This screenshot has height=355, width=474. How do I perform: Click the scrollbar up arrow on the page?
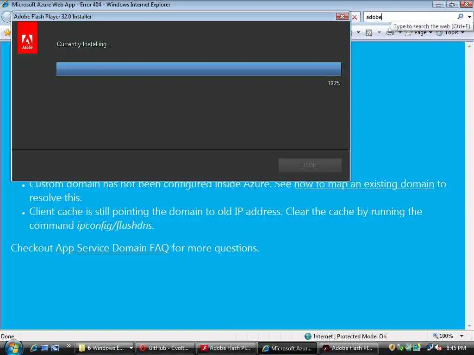tap(469, 46)
